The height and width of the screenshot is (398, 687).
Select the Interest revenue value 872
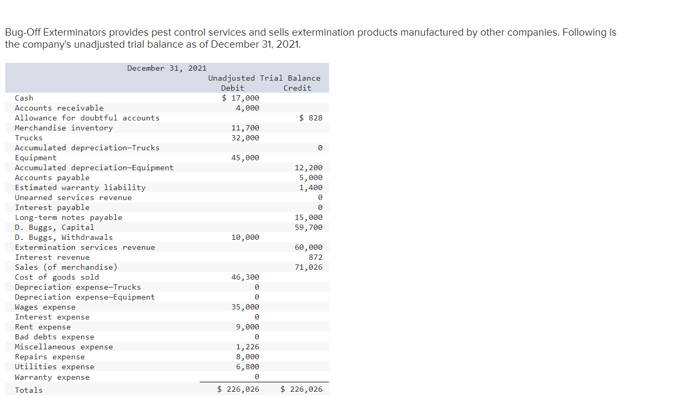click(315, 257)
